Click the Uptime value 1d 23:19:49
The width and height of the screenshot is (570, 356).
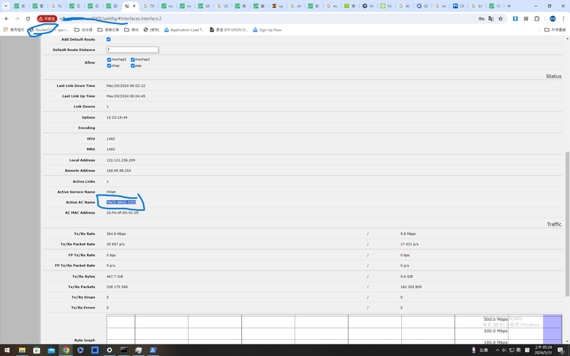117,117
